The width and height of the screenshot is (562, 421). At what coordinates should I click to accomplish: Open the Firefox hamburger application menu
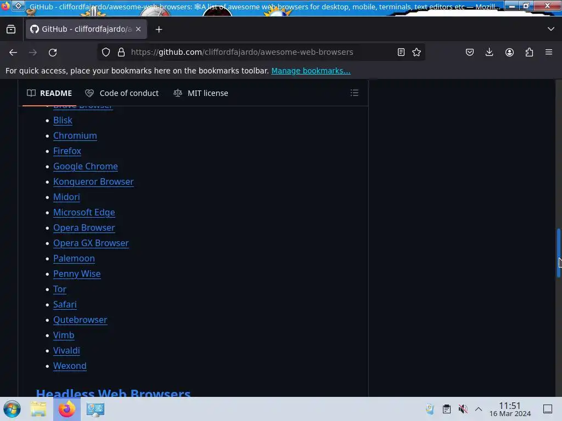[x=549, y=52]
